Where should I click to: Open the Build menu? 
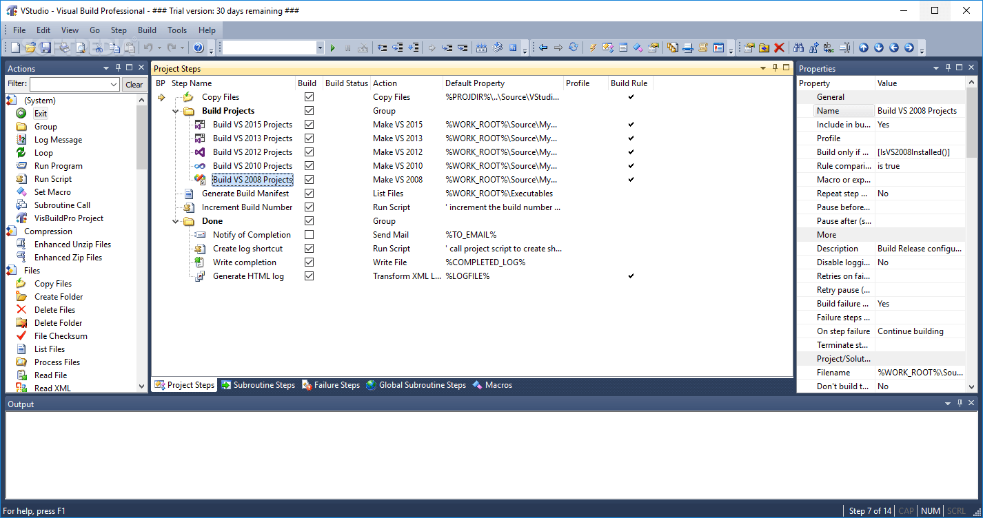(148, 30)
